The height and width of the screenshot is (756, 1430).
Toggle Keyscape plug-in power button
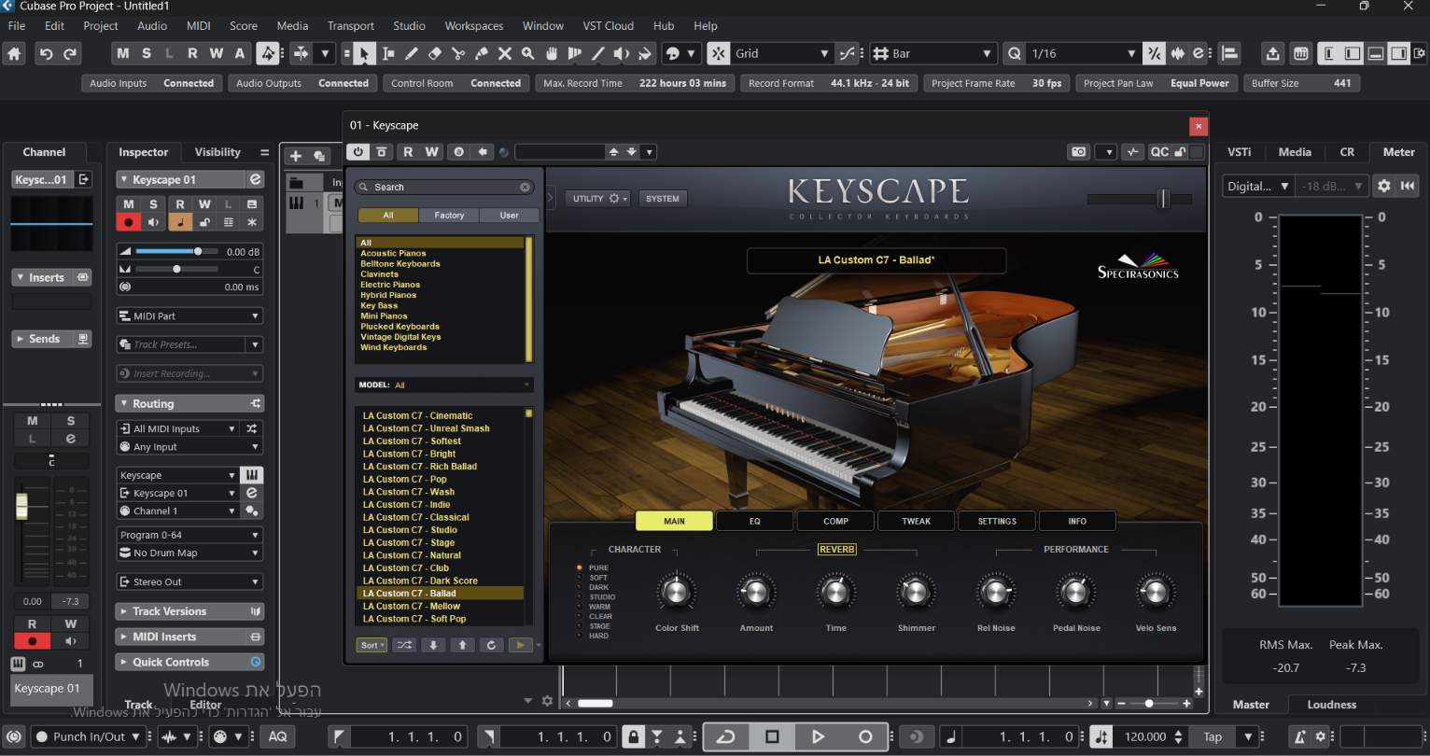coord(358,152)
